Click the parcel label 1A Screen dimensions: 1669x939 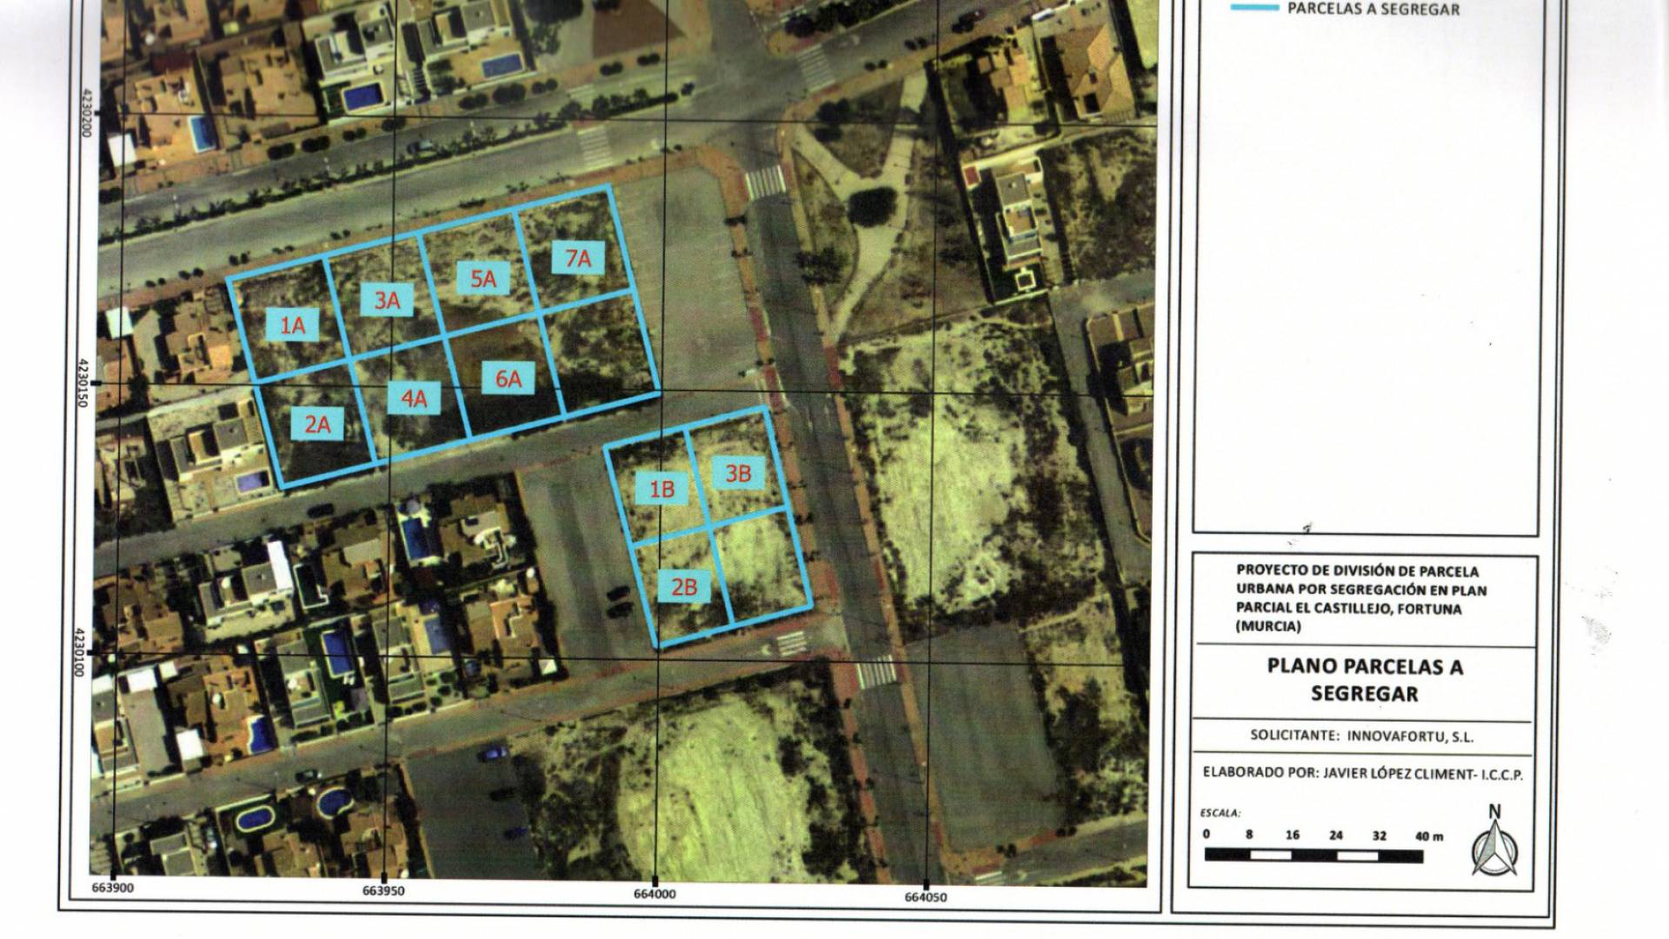(293, 325)
